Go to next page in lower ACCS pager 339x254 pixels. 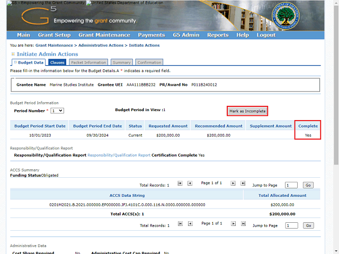click(233, 223)
